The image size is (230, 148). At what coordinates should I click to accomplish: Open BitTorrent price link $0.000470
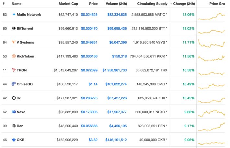(x=89, y=29)
